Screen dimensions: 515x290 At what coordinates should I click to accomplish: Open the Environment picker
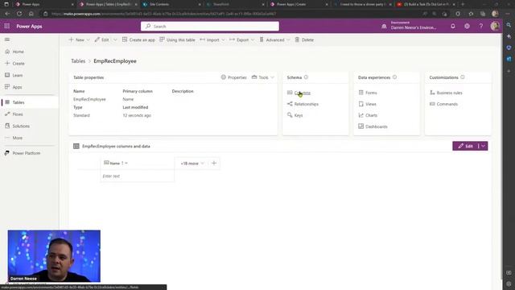[x=409, y=26]
